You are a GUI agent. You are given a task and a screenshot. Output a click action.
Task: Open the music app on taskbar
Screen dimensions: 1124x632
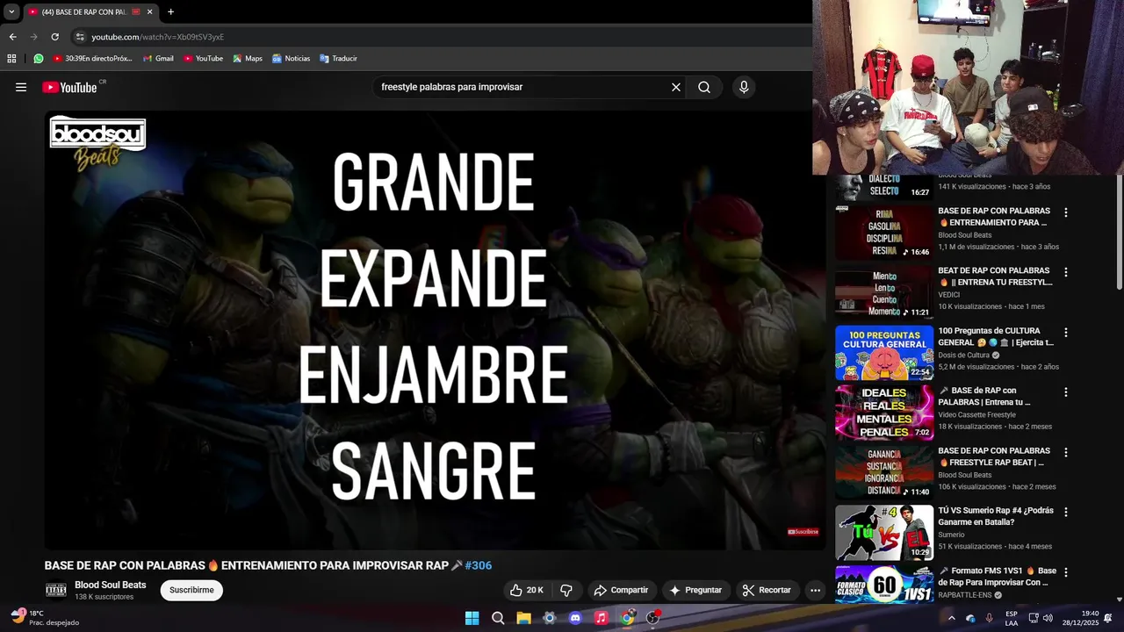click(x=601, y=618)
